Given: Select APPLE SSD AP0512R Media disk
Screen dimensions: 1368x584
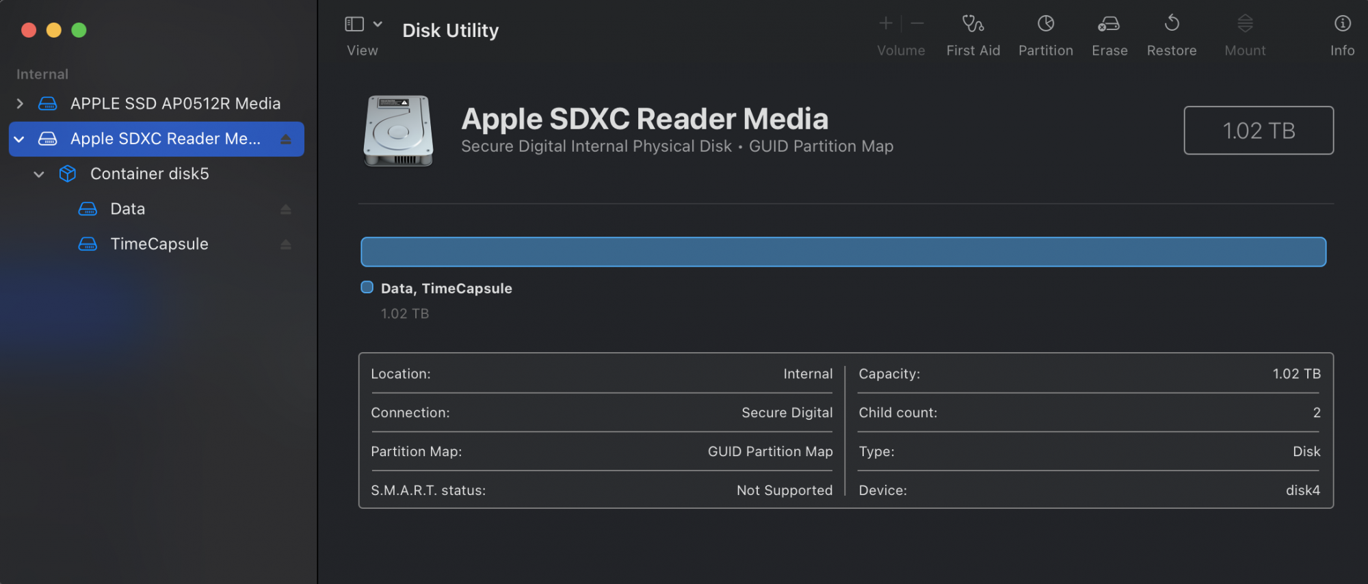Looking at the screenshot, I should (x=176, y=103).
